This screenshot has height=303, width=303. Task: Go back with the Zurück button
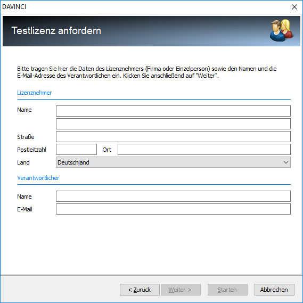pos(140,290)
